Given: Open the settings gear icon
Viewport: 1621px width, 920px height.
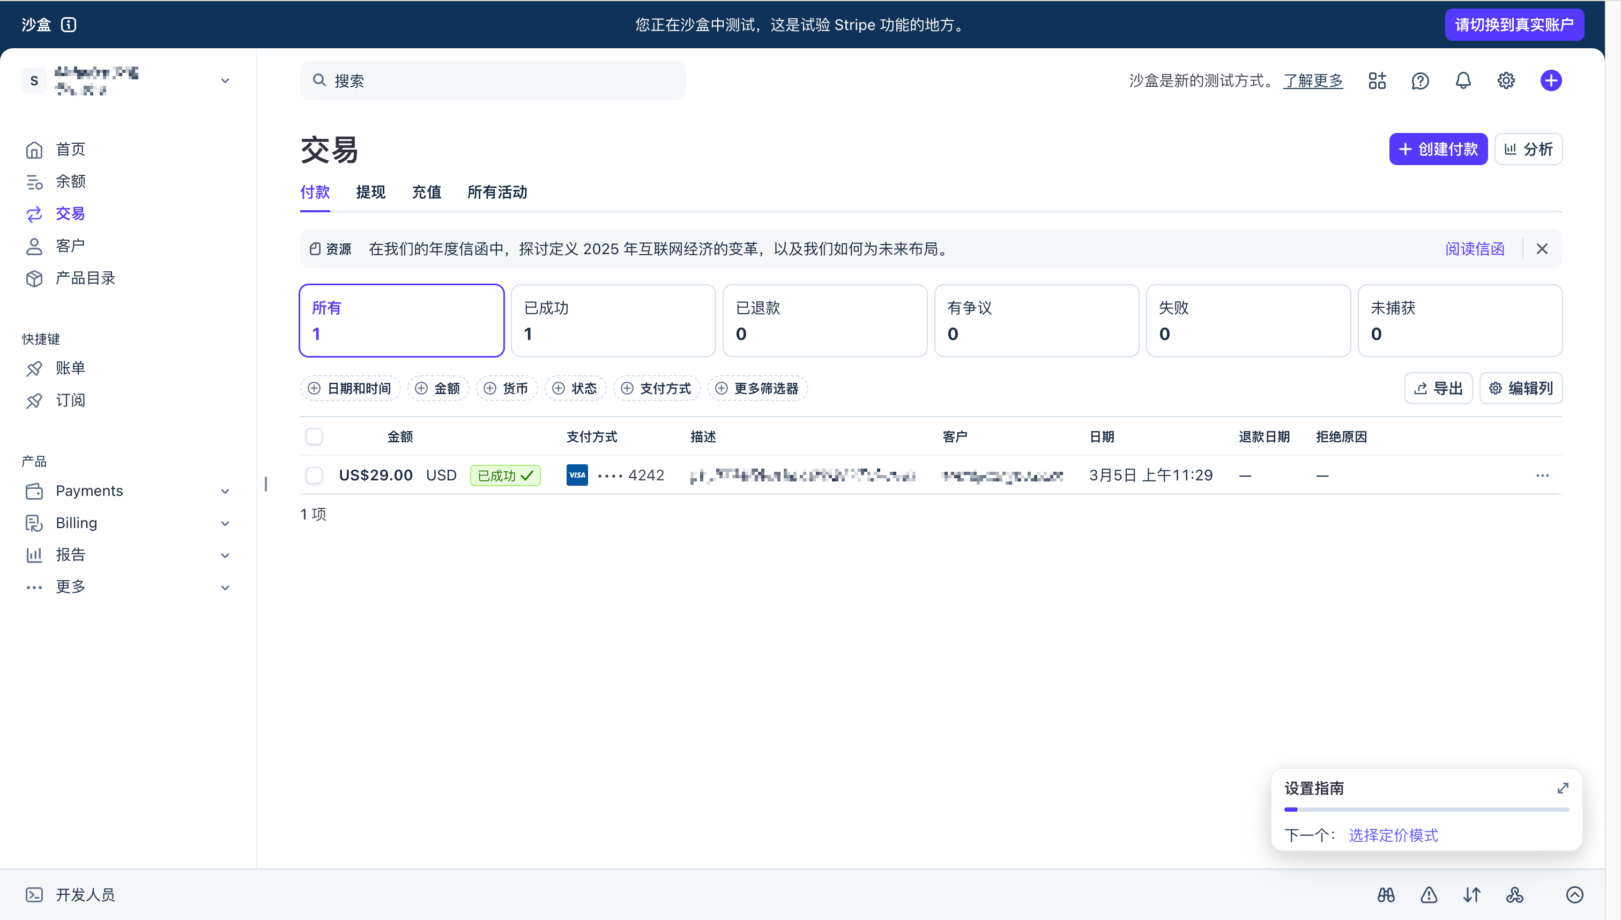Looking at the screenshot, I should [x=1506, y=81].
